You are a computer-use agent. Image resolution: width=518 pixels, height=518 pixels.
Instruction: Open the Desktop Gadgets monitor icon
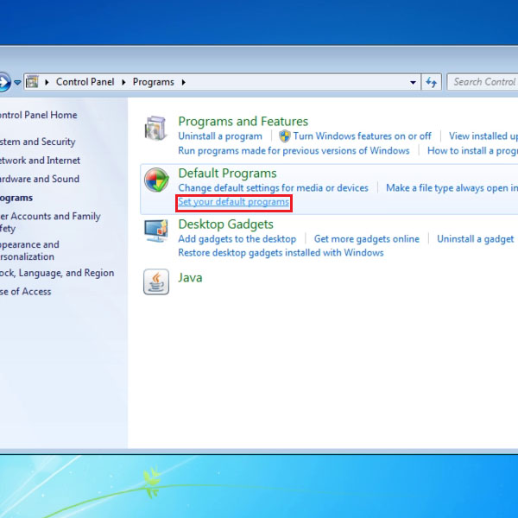coord(156,231)
